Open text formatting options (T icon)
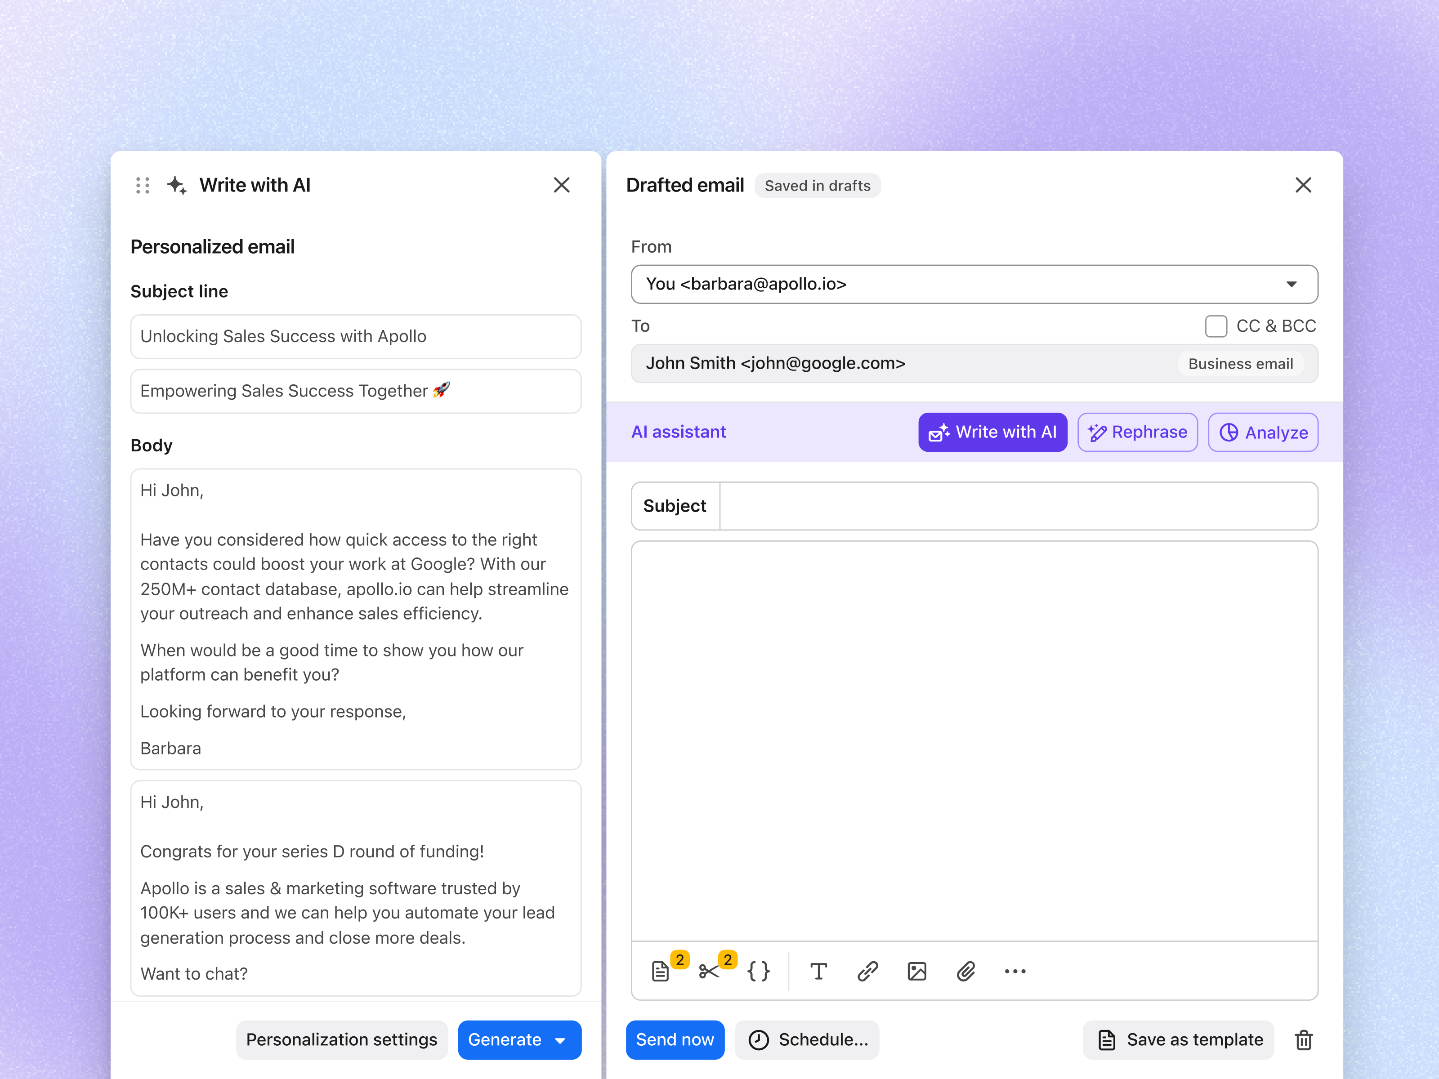The image size is (1439, 1079). pyautogui.click(x=818, y=971)
